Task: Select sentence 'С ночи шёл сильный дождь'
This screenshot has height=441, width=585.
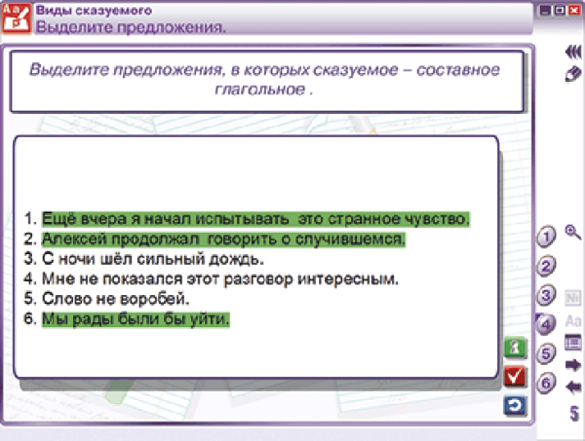Action: click(153, 259)
